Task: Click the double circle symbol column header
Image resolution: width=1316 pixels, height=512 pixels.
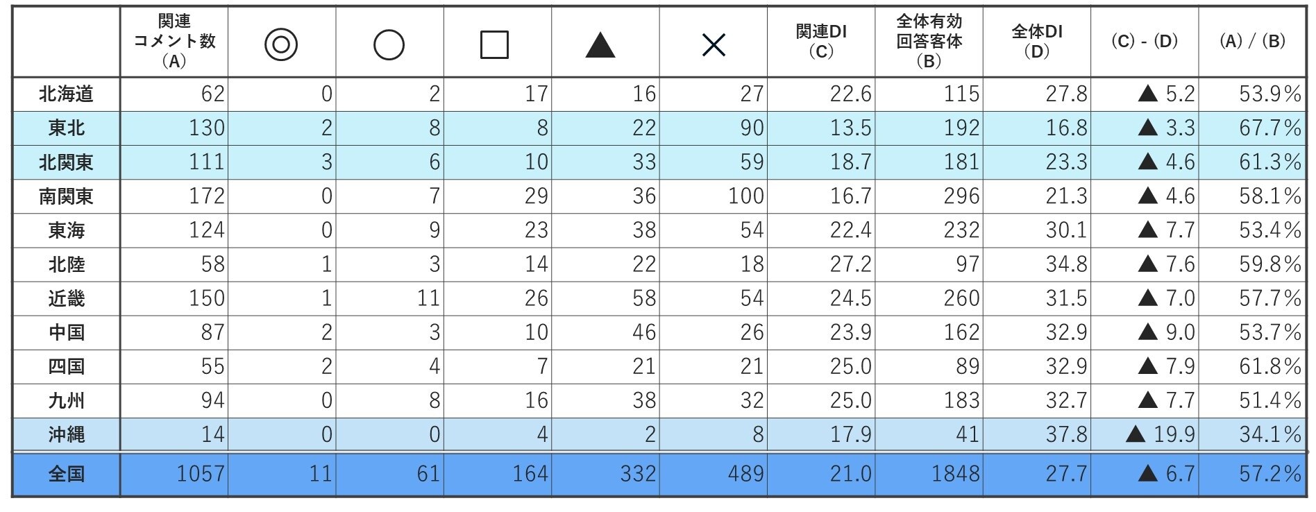Action: (281, 45)
